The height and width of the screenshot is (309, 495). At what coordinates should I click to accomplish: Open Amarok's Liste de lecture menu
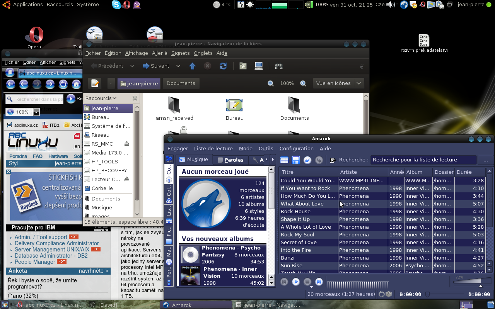(213, 148)
